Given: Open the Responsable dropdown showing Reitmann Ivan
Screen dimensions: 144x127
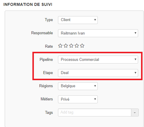Looking at the screenshot, I should click(98, 33).
